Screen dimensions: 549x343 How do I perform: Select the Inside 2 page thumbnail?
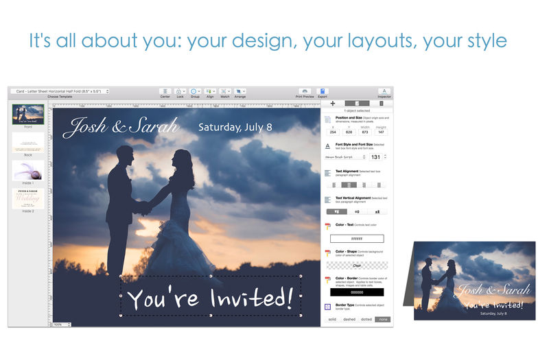[x=28, y=198]
